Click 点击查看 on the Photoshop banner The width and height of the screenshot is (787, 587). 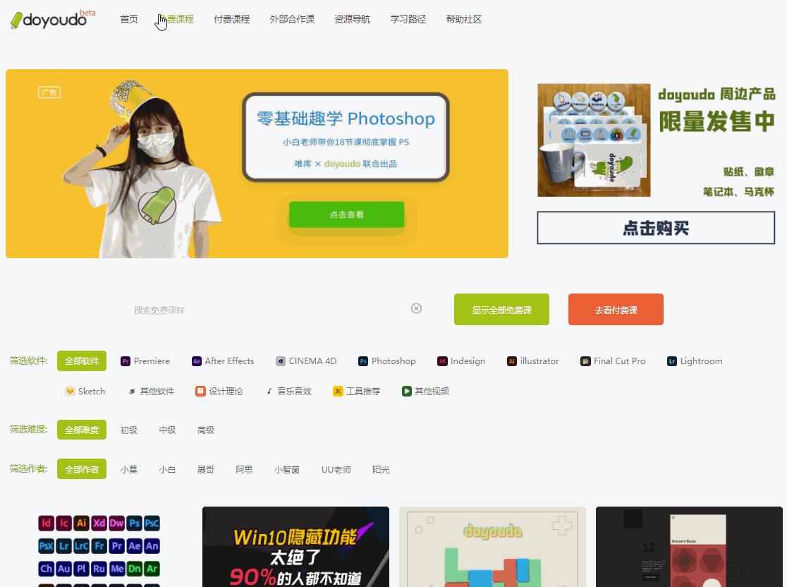[x=346, y=215]
